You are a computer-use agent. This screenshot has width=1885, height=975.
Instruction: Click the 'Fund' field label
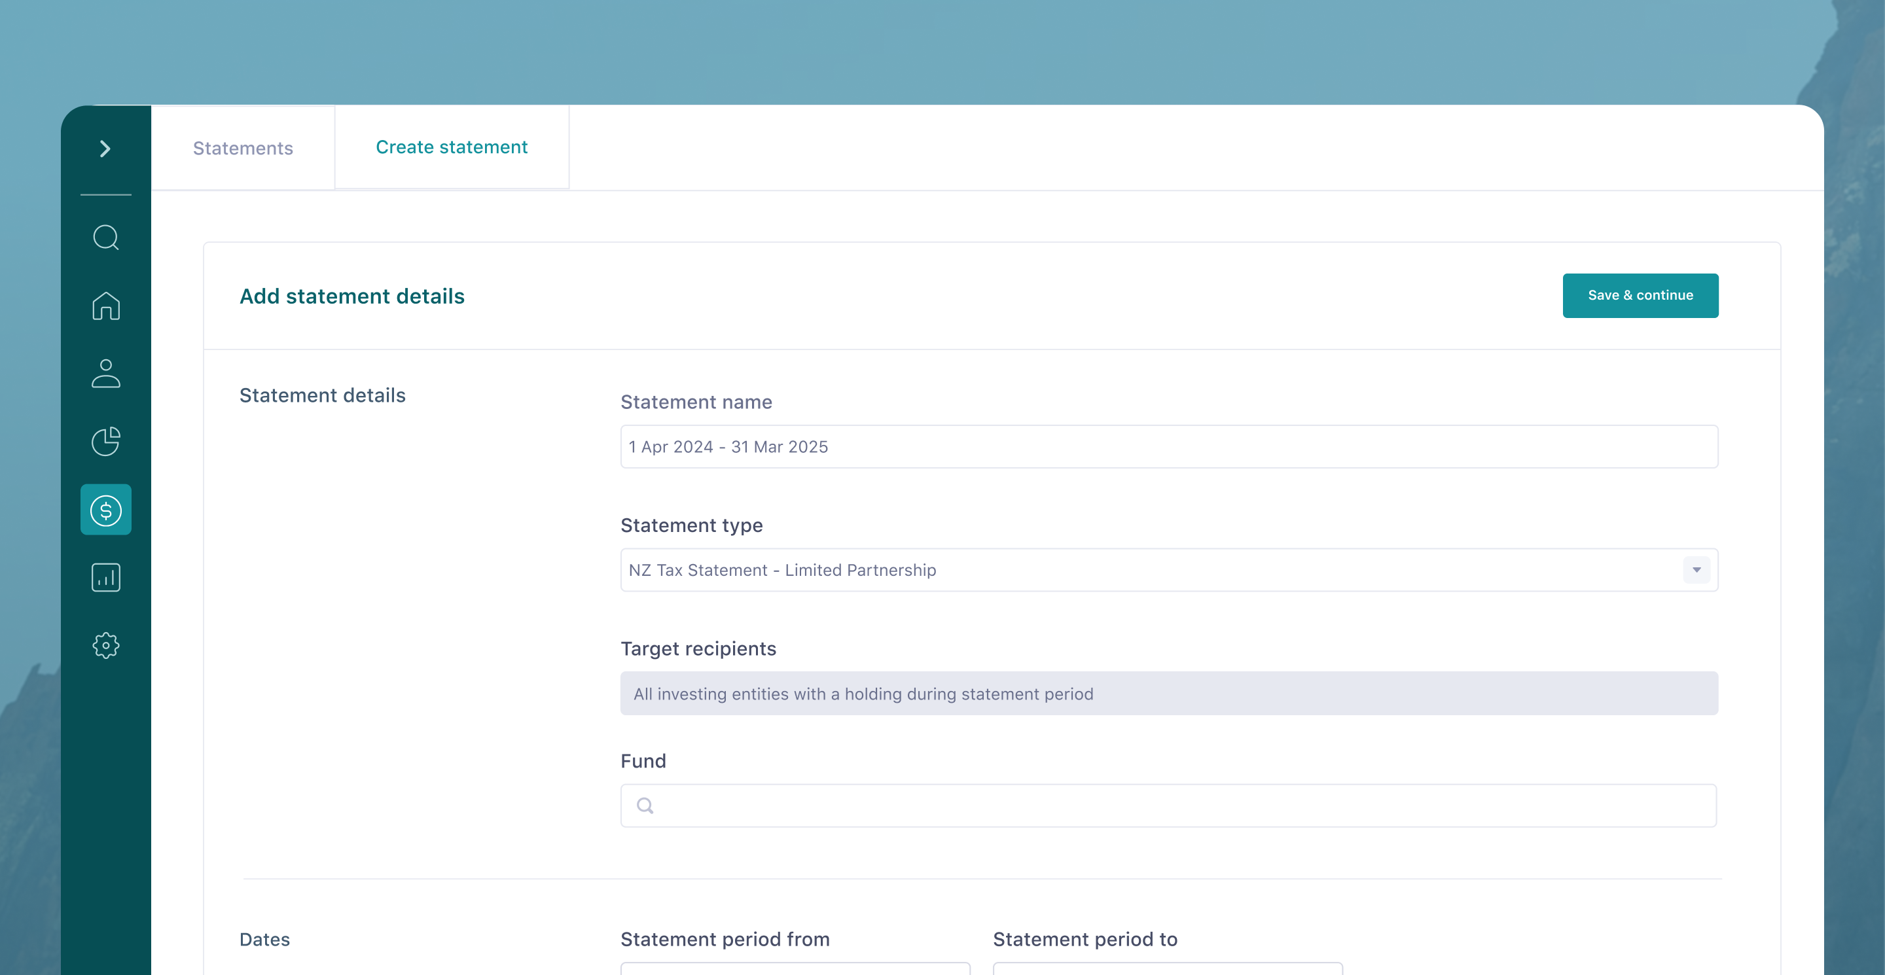click(x=643, y=760)
